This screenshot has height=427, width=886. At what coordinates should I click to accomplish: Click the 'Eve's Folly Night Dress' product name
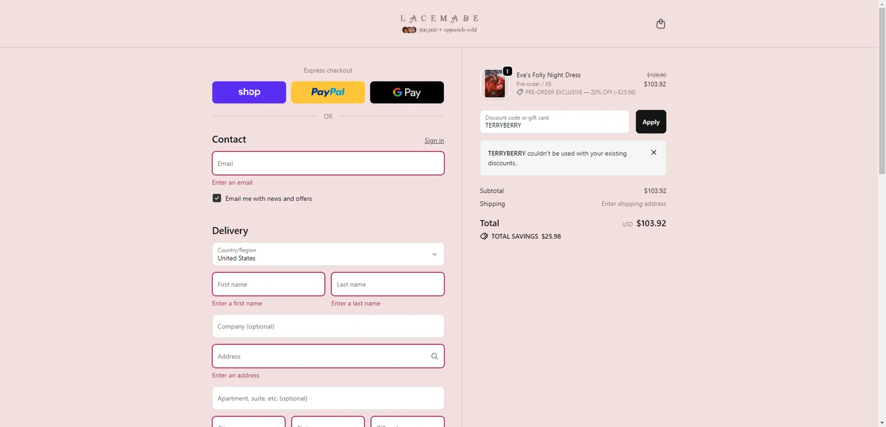[549, 75]
